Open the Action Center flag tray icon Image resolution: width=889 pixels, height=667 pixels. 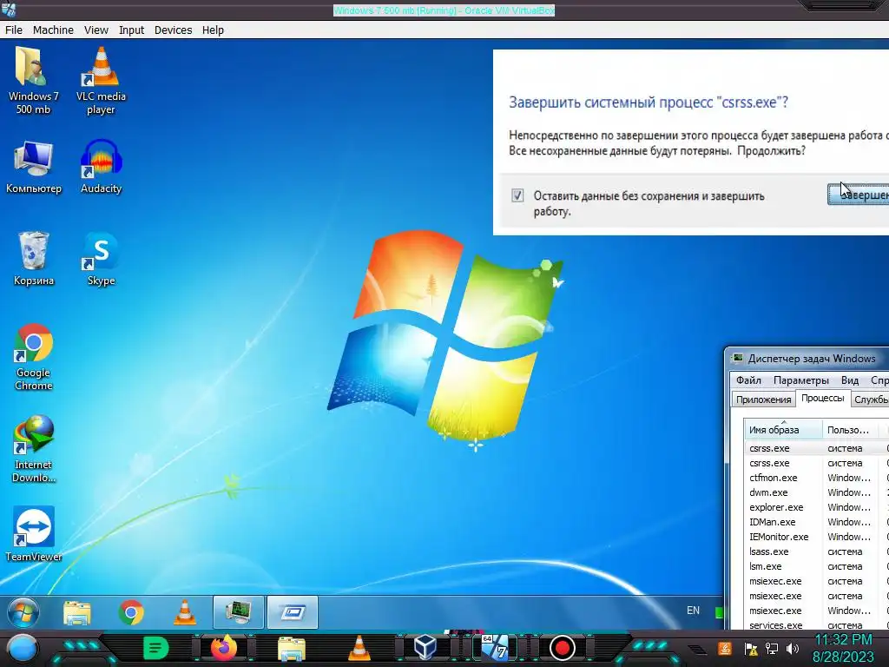[x=751, y=649]
